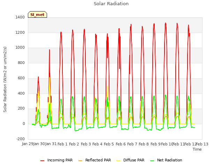The image size is (223, 167).
Task: Toggle the Diffuse PAR legend label
Action: click(134, 160)
